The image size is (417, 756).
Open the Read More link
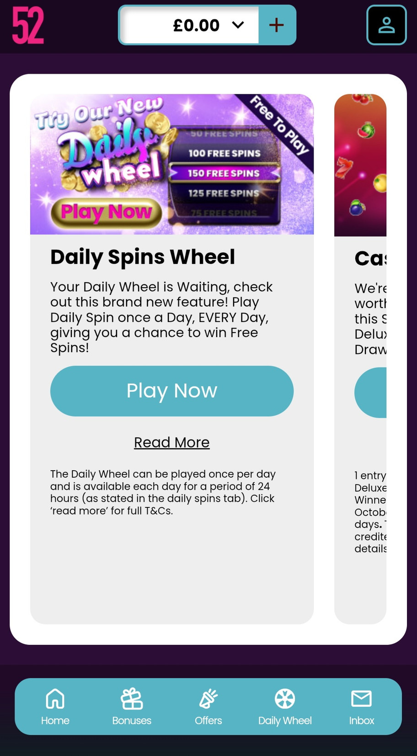pyautogui.click(x=172, y=442)
